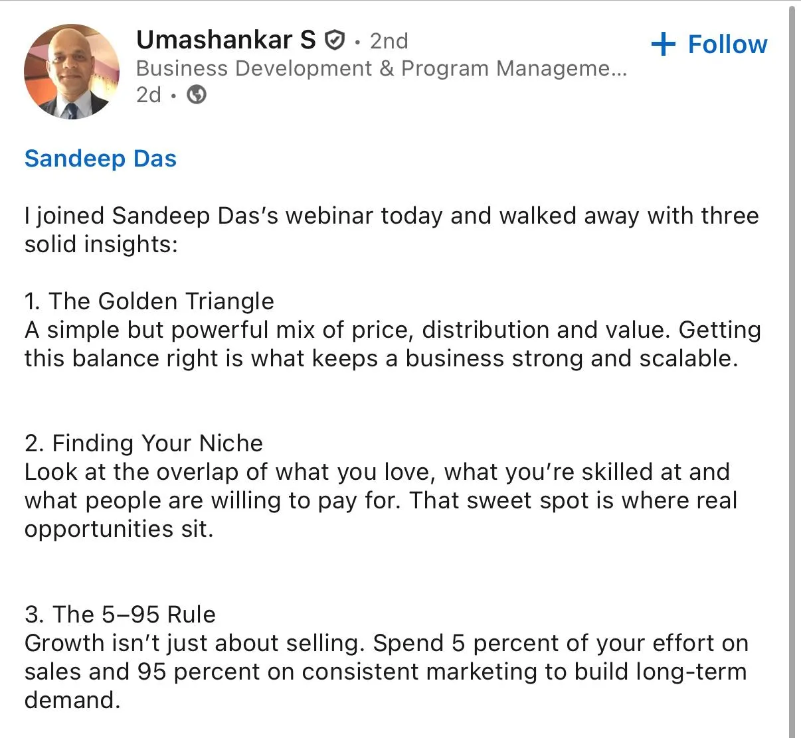Click the plus icon beside Follow
801x738 pixels.
pyautogui.click(x=664, y=44)
